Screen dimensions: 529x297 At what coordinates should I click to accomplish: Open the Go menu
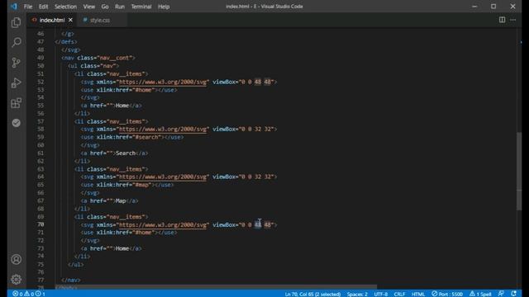(x=105, y=7)
